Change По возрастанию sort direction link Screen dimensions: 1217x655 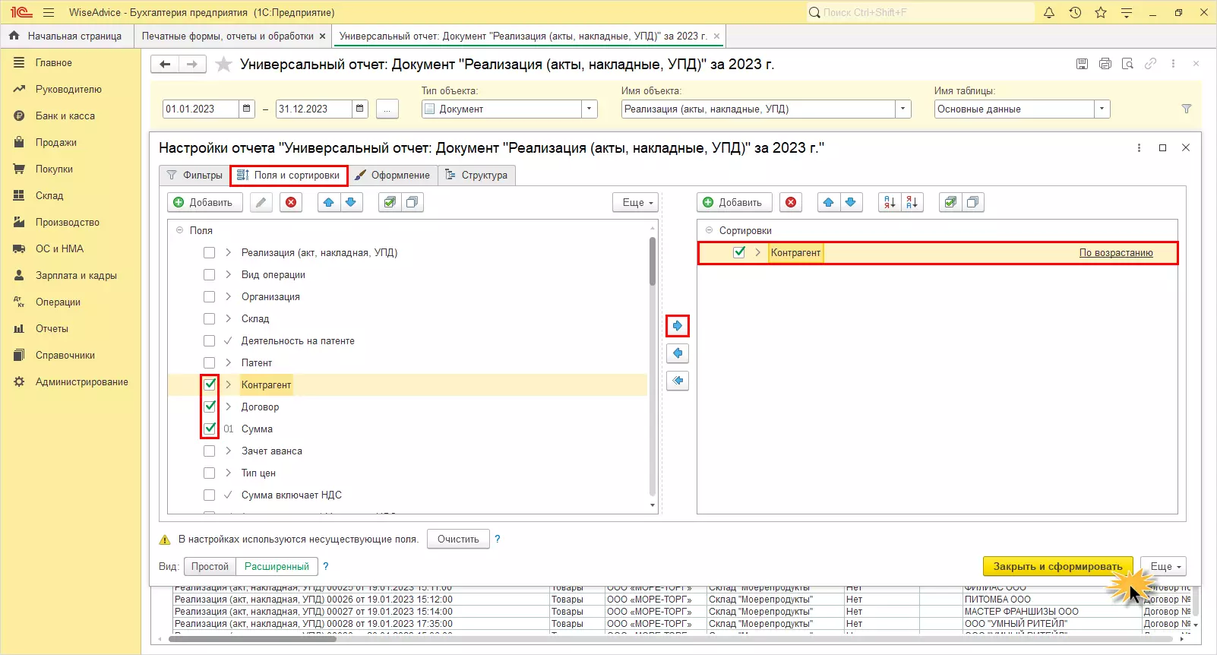pos(1116,253)
